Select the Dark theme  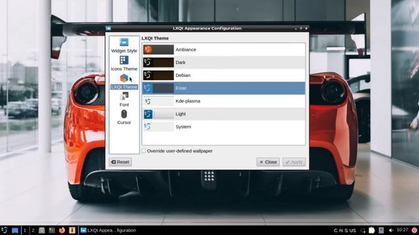[x=224, y=63]
